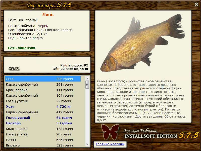Select Краснопёрка 111 грамм row
Screen dimensions: 201x151
point(43,90)
